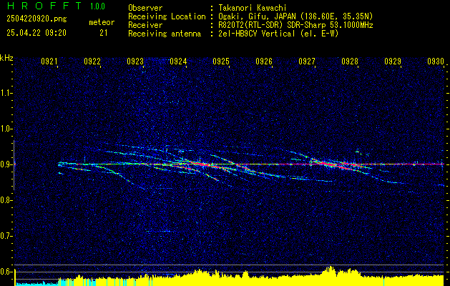This screenshot has height=286, width=450.
Task: Click the observer name Takanori Kawachi
Action: point(253,8)
